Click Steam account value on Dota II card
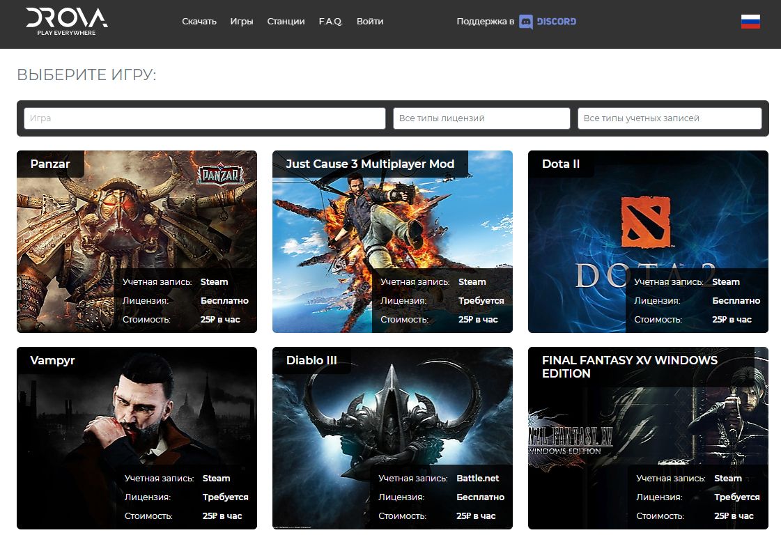 [726, 282]
